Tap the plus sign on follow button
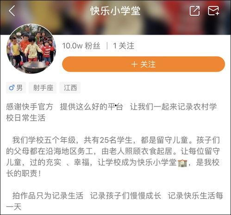The height and width of the screenshot is (215, 231). (x=134, y=64)
